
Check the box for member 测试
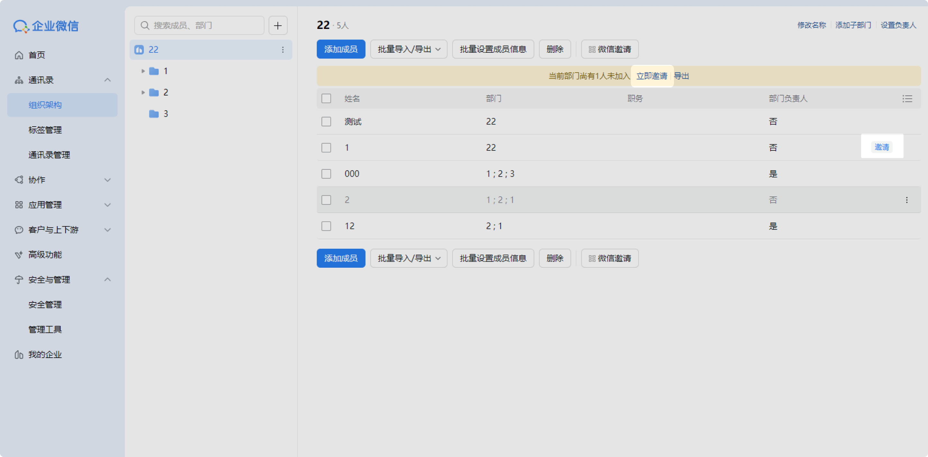tap(326, 121)
